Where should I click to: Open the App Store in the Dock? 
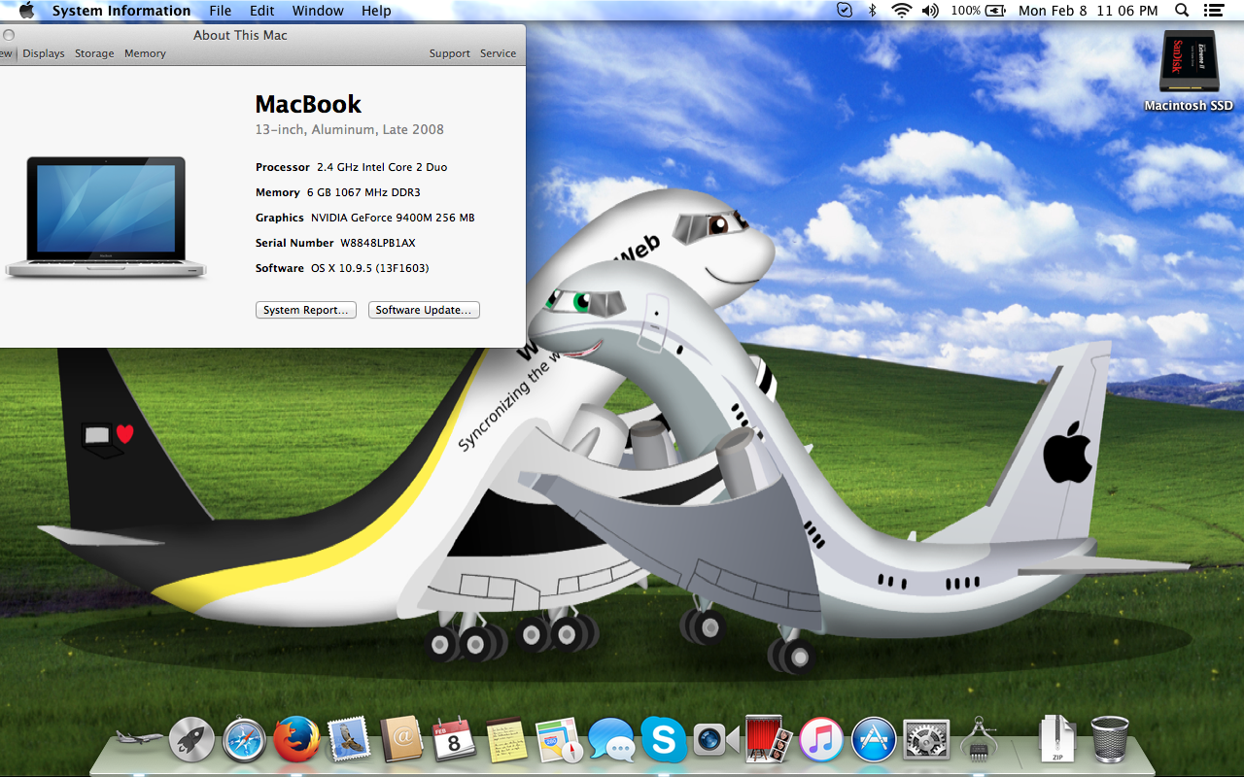tap(874, 740)
